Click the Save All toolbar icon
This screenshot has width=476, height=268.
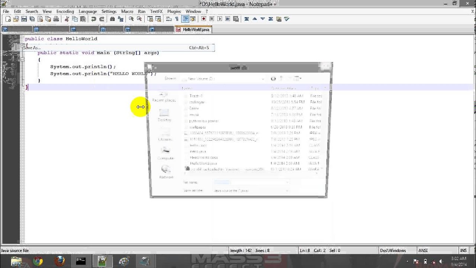pyautogui.click(x=32, y=19)
